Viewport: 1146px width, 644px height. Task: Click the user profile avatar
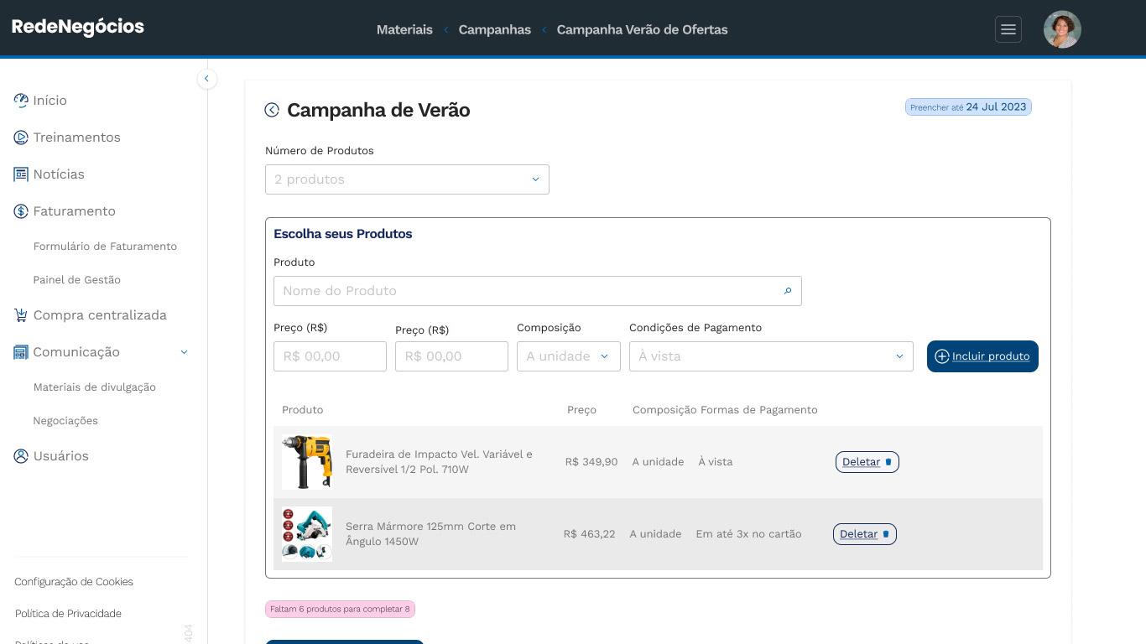(1061, 29)
